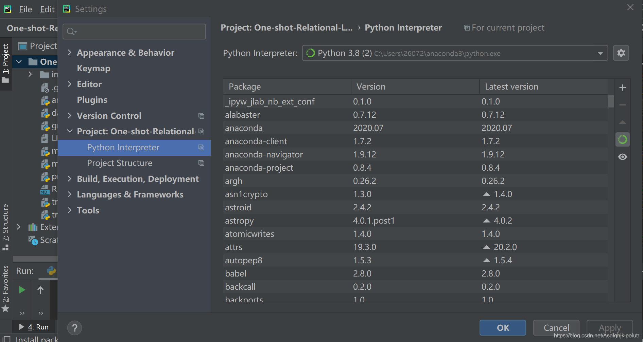
Task: Click the green Run play icon
Action: point(22,290)
